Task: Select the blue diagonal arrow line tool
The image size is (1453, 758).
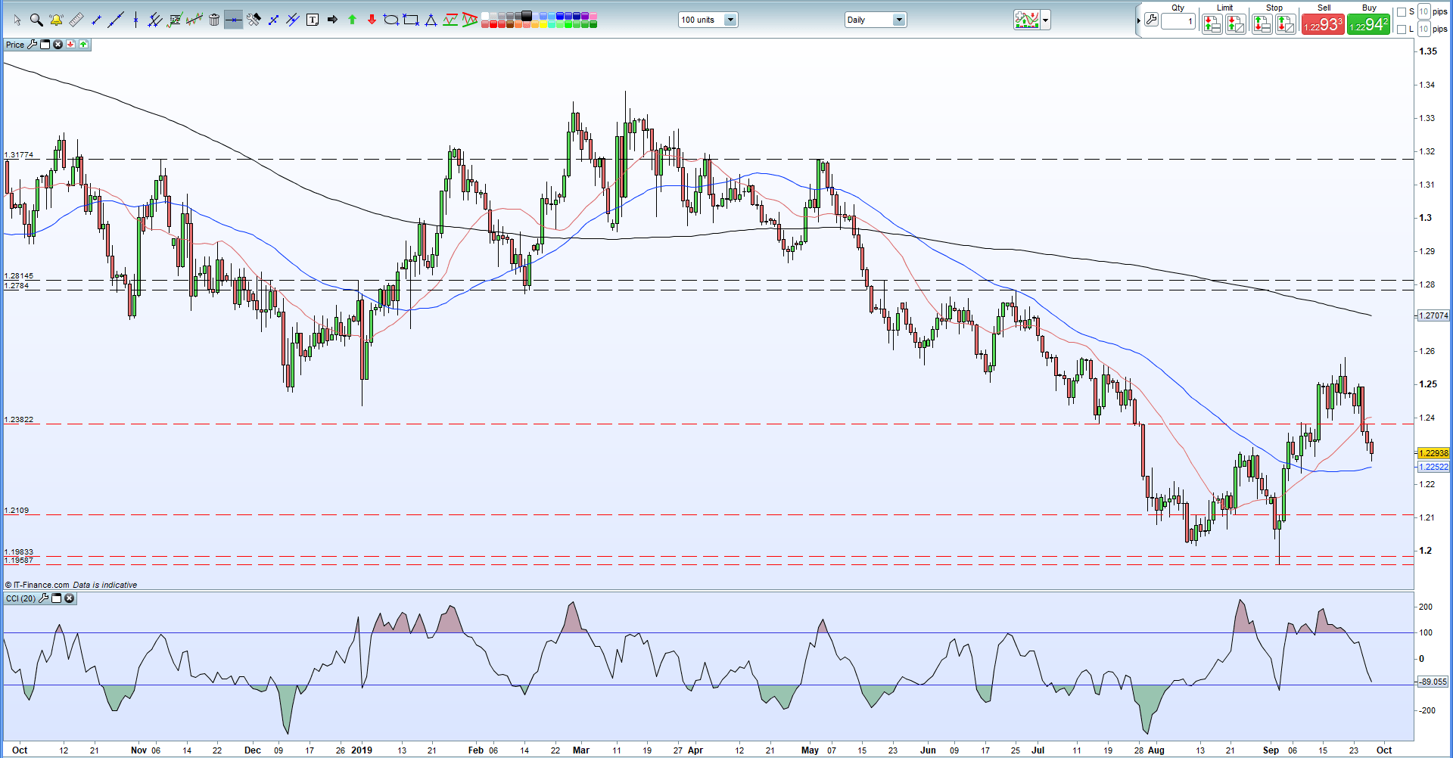Action: click(273, 20)
